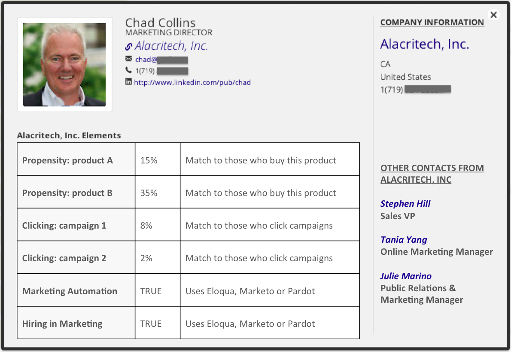Viewport: 511px width, 353px height.
Task: View Tania Yang's contact details
Action: point(404,239)
